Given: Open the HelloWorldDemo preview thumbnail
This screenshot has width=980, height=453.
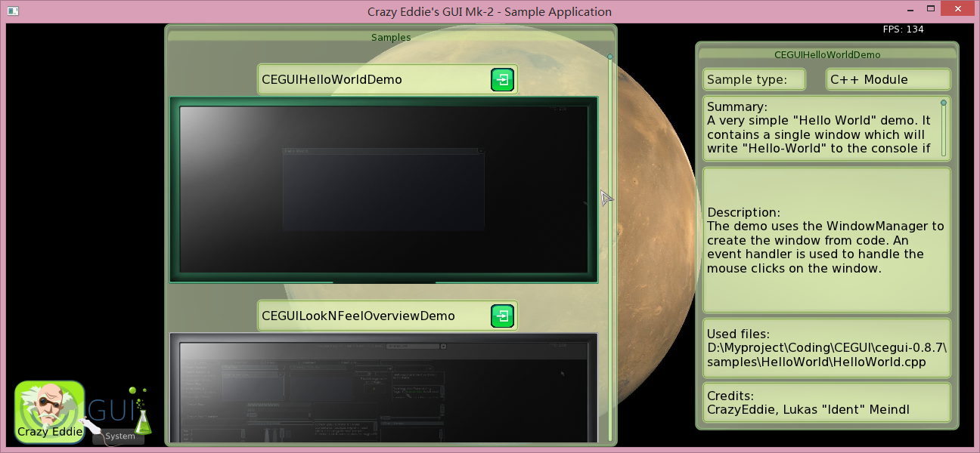Looking at the screenshot, I should point(384,190).
